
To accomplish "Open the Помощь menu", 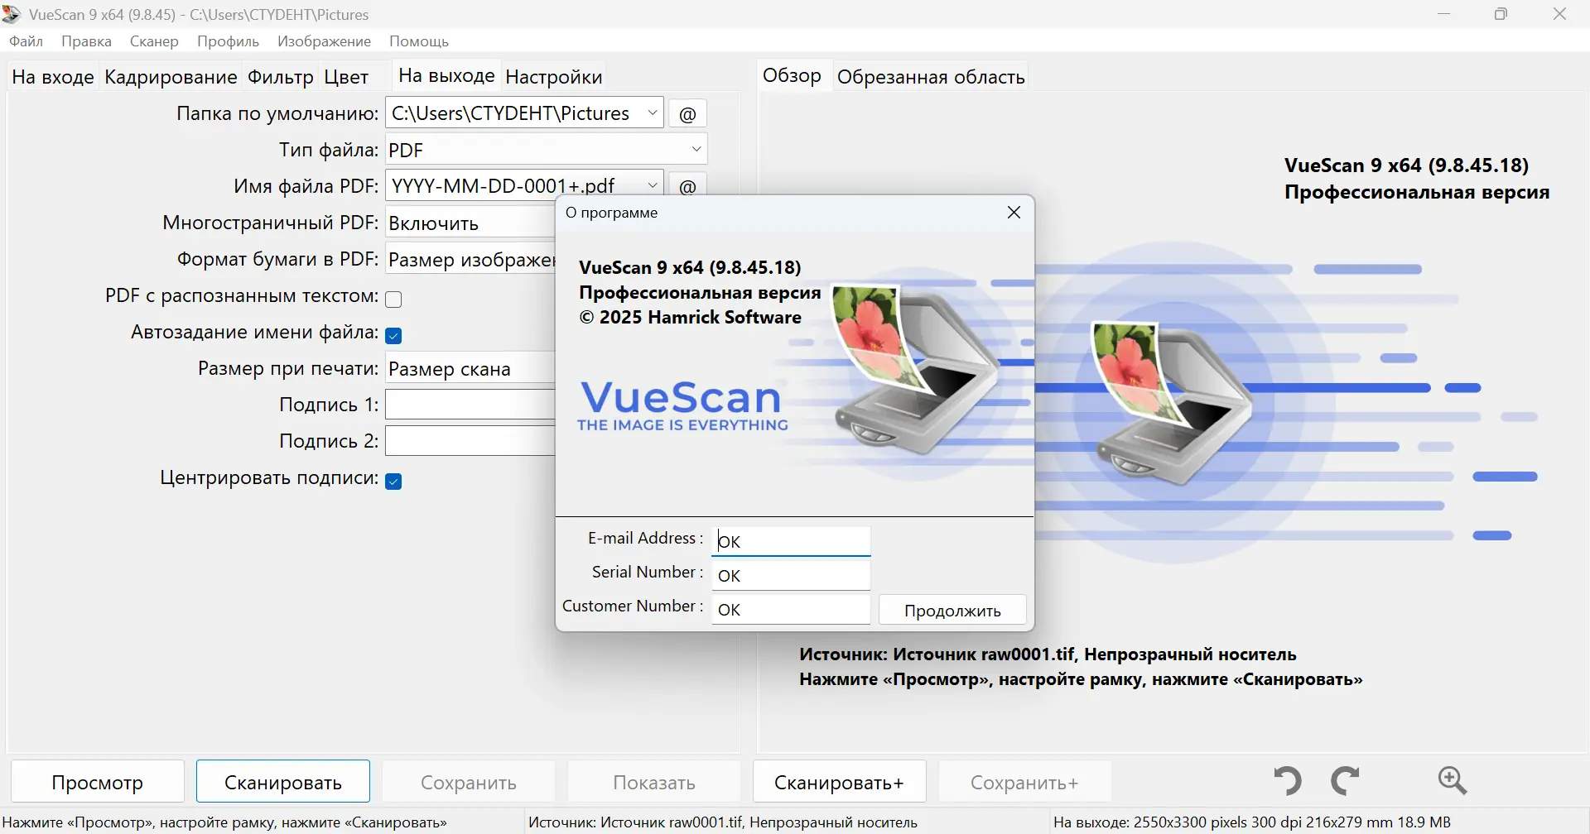I will tap(419, 41).
